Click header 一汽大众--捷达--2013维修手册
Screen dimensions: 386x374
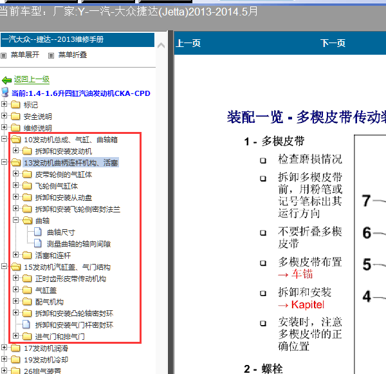tap(77, 40)
